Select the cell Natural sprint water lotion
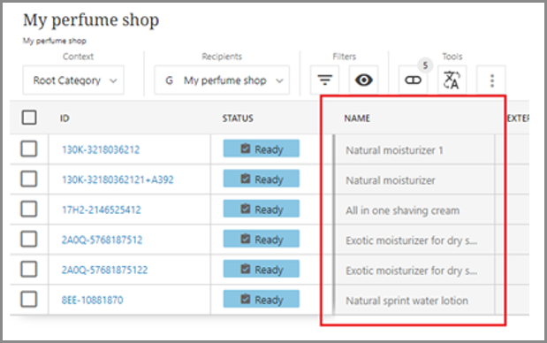Viewport: 547px width, 343px height. click(414, 301)
